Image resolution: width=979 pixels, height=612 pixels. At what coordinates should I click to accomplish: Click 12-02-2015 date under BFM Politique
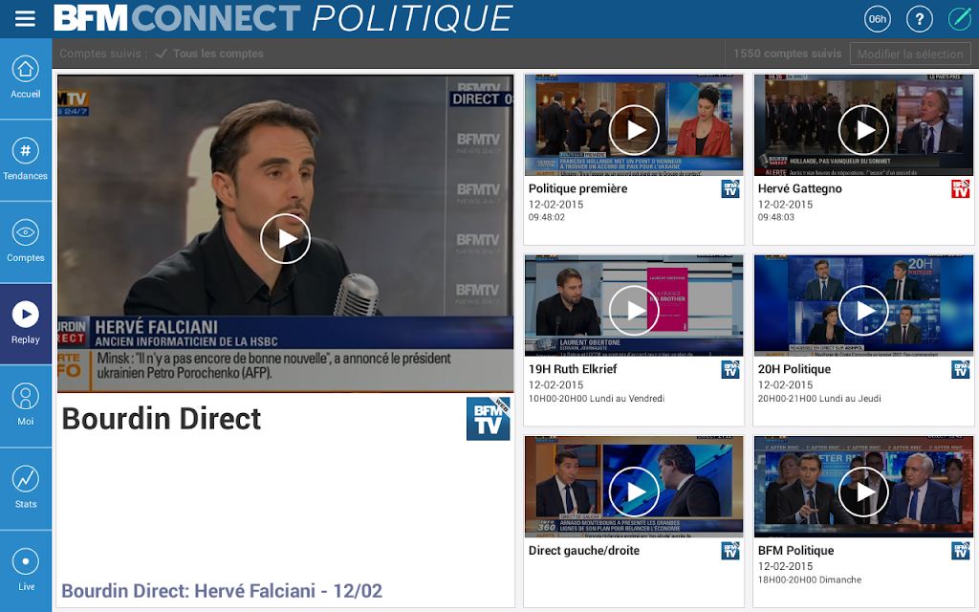[786, 566]
